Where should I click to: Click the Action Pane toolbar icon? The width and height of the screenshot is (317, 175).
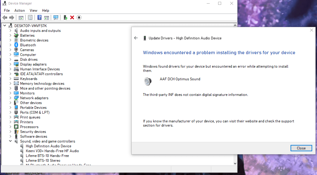point(47,18)
